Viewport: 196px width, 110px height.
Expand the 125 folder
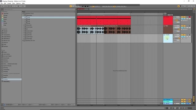25,17
